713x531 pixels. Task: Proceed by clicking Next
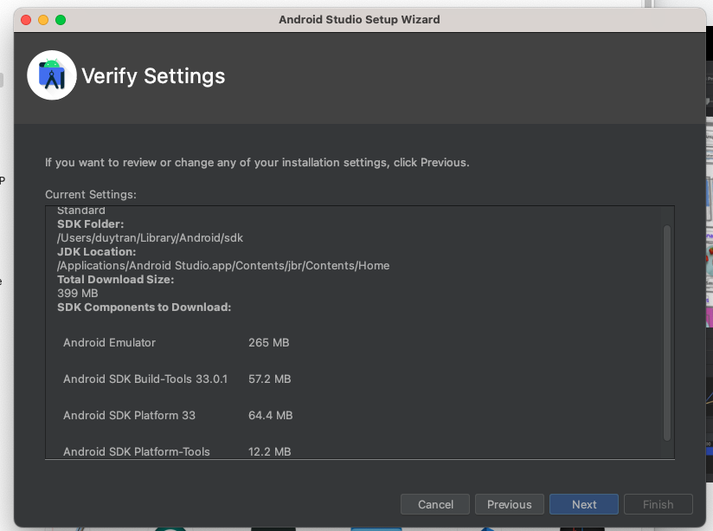(x=584, y=504)
